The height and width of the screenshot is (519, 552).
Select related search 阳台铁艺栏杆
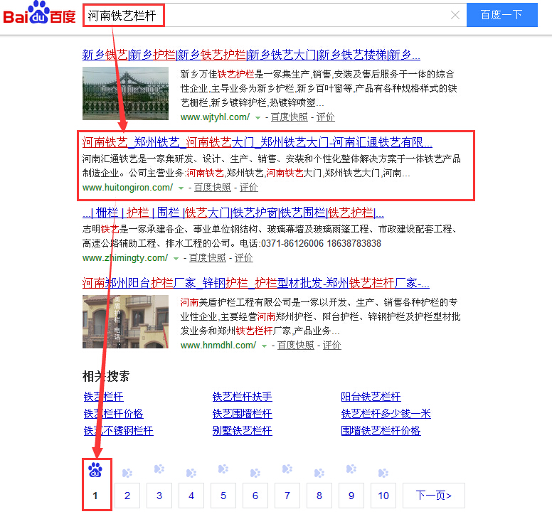tap(371, 397)
